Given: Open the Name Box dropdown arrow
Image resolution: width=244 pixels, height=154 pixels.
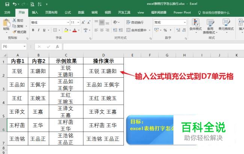Looking at the screenshot, I should tap(24, 46).
